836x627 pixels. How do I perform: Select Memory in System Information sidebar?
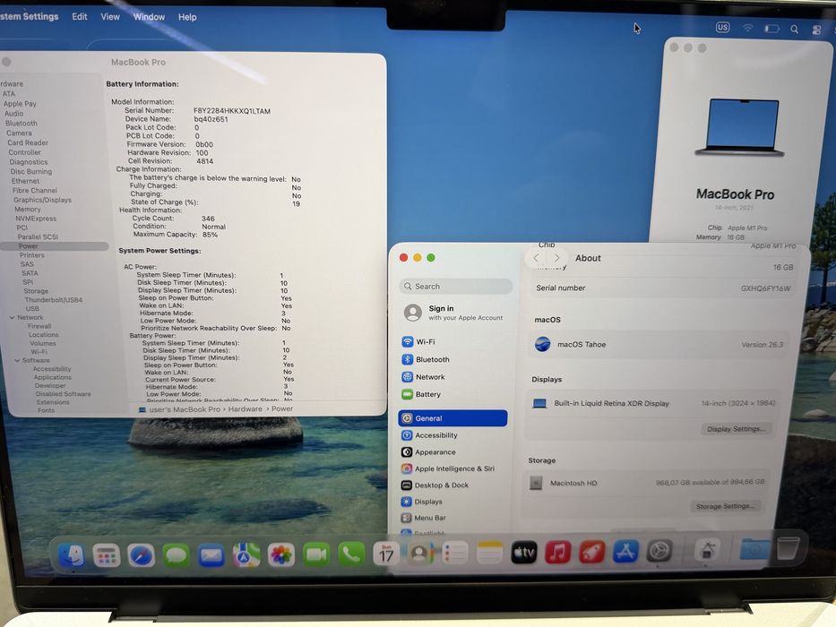coord(28,210)
